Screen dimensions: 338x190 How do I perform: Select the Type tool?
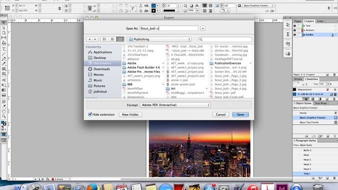click(4, 49)
